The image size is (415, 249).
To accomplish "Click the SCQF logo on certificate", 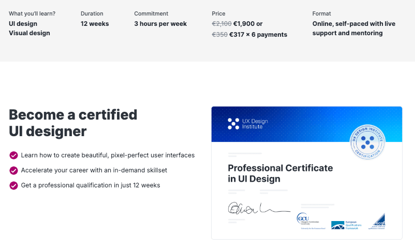I will coord(377,221).
